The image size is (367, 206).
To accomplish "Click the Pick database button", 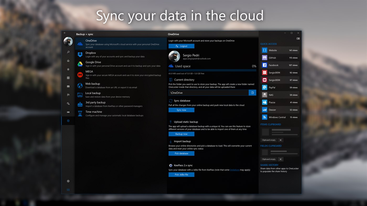I will click(x=181, y=153).
